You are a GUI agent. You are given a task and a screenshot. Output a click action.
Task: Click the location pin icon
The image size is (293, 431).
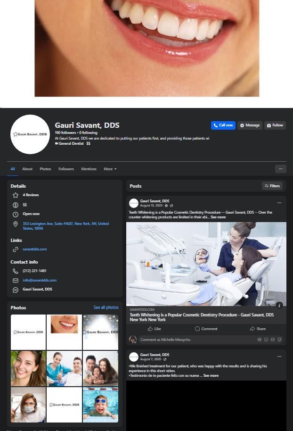coord(16,224)
